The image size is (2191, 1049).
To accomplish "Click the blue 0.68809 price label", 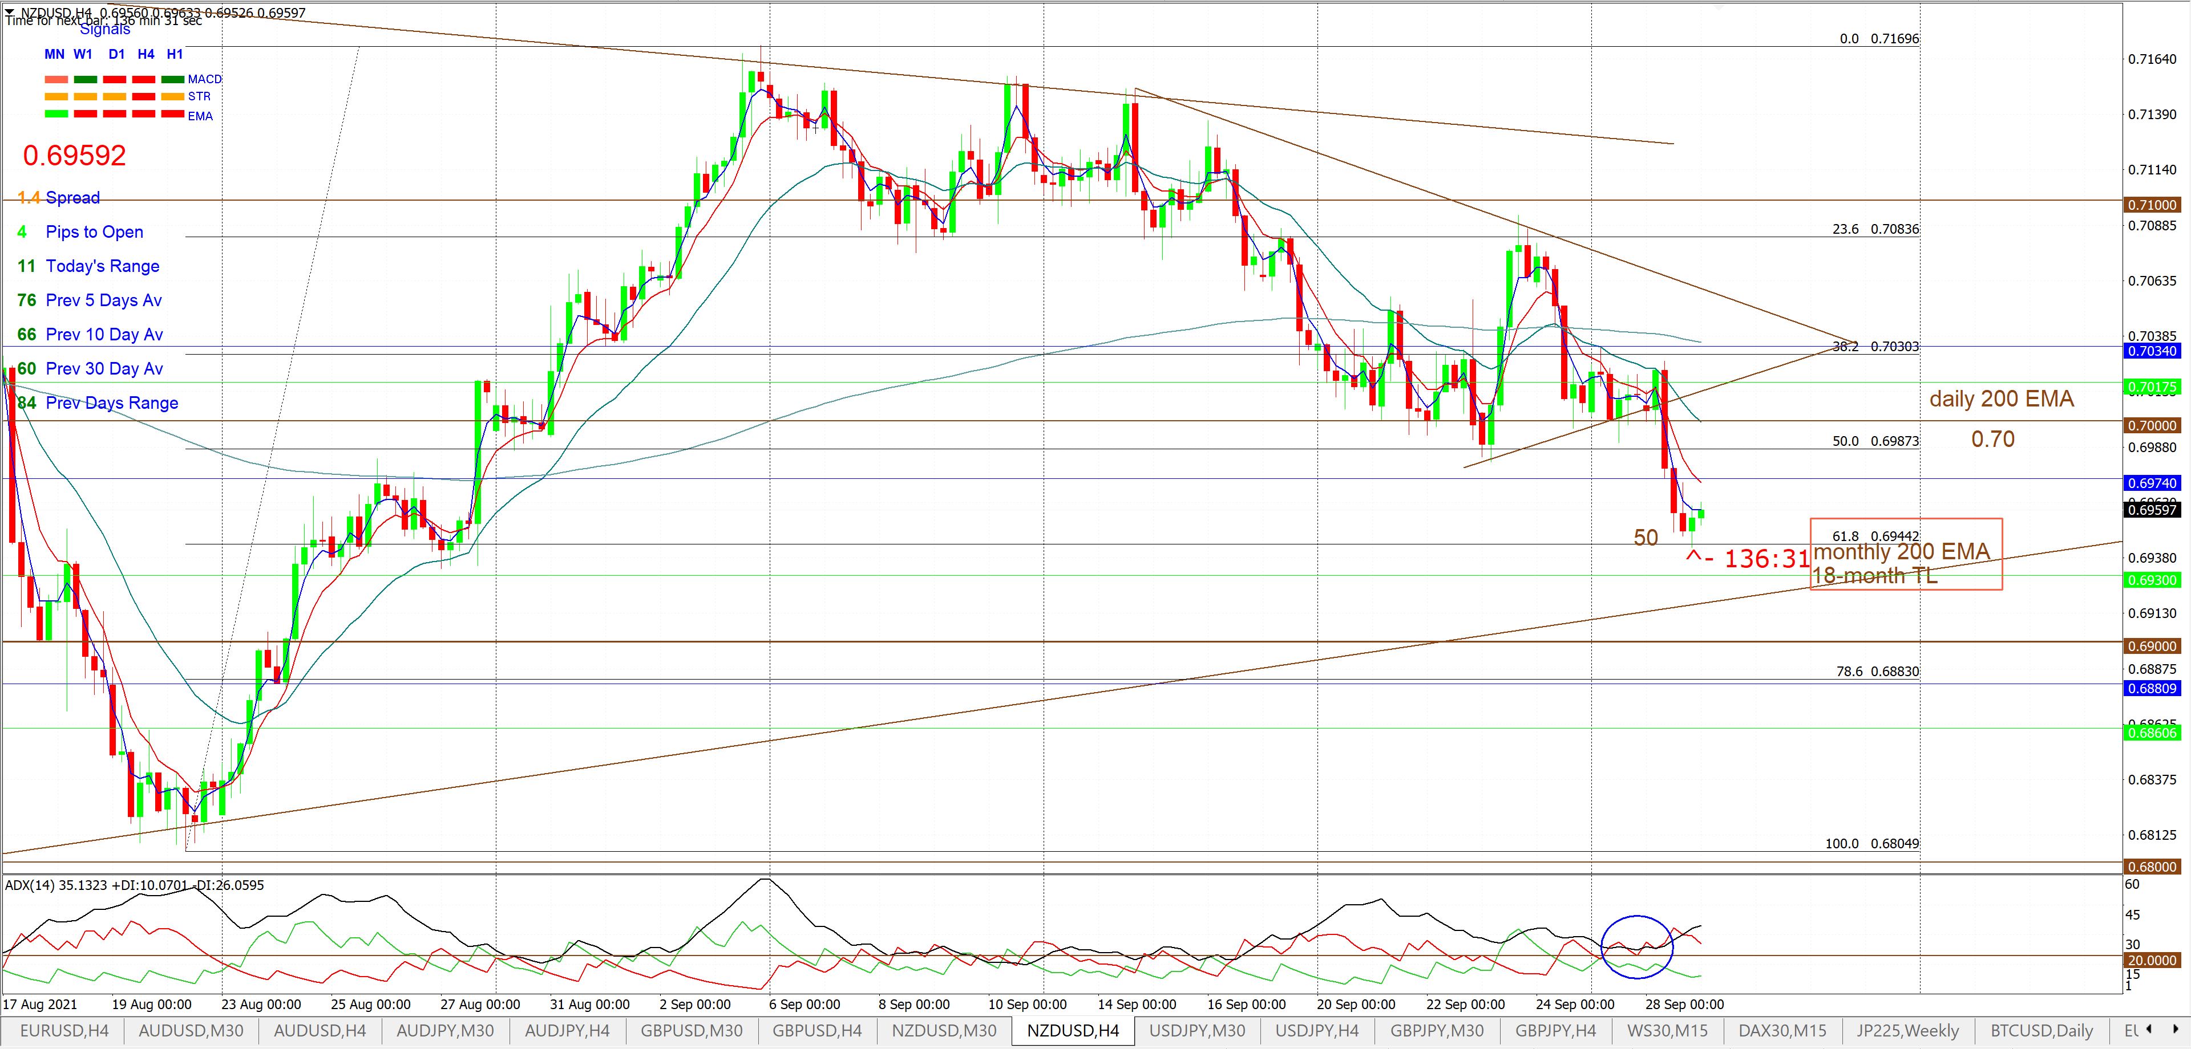I will point(2152,689).
